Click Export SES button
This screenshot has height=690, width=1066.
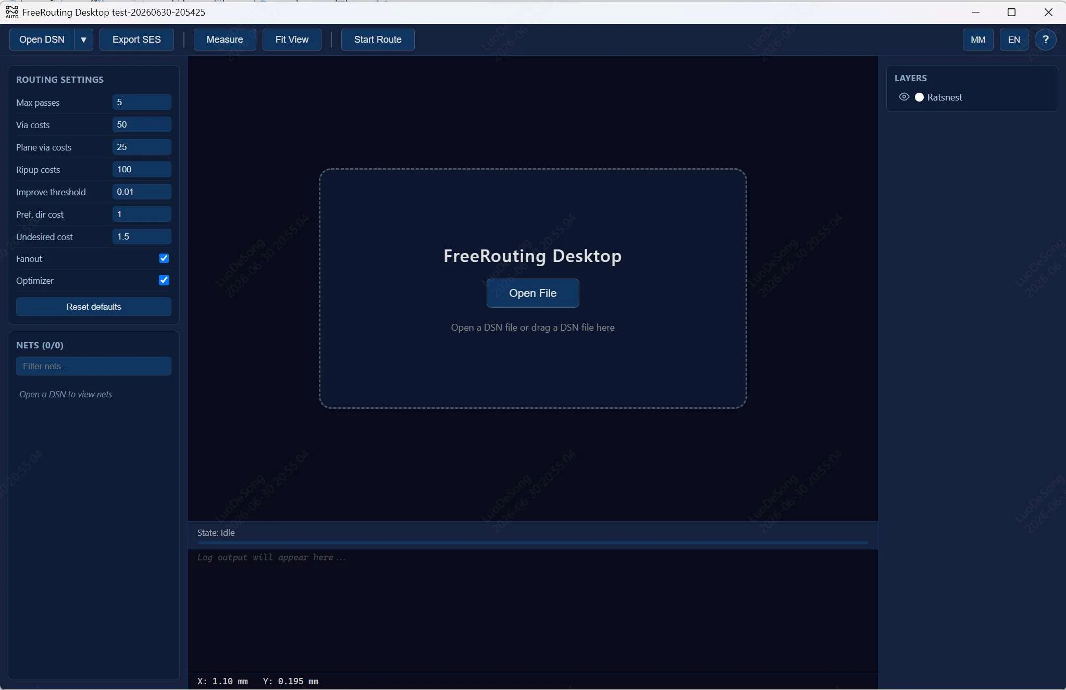pyautogui.click(x=137, y=40)
